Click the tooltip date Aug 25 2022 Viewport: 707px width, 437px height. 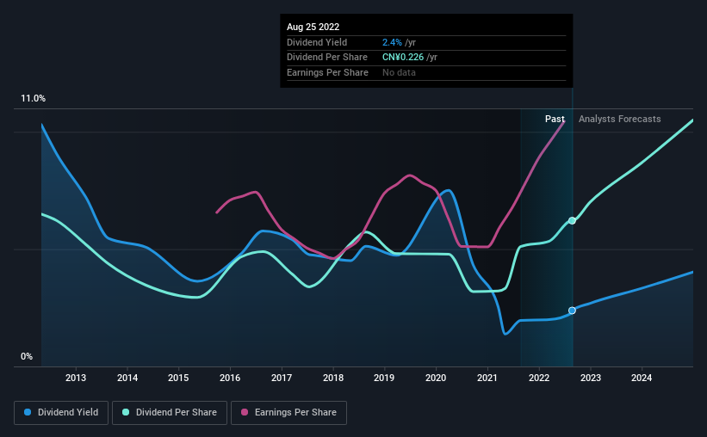pyautogui.click(x=313, y=26)
